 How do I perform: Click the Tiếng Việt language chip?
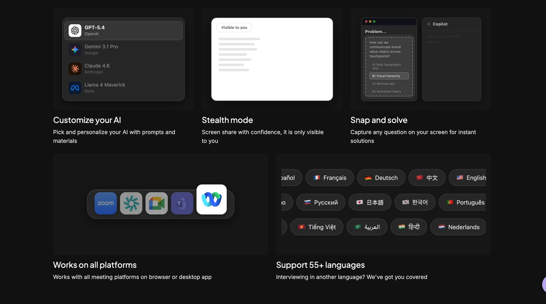pos(317,227)
